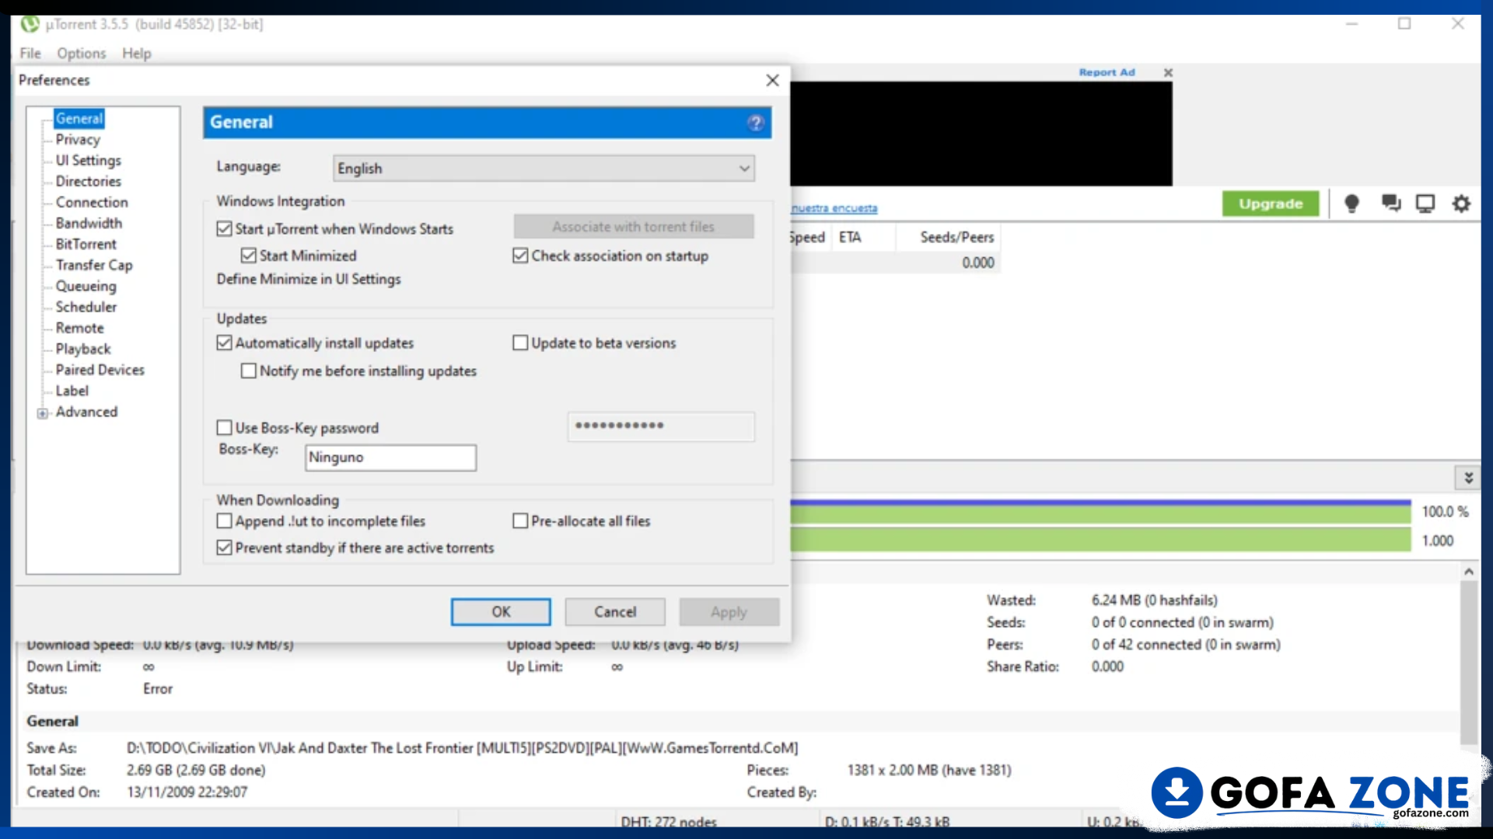Screen dimensions: 1493x839
Task: Click DHT: 272 nodes status entry
Action: [668, 821]
